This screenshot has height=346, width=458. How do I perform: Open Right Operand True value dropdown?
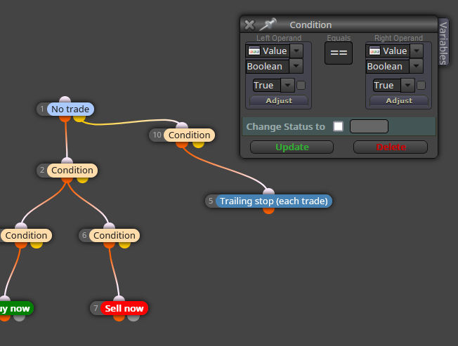click(x=407, y=85)
